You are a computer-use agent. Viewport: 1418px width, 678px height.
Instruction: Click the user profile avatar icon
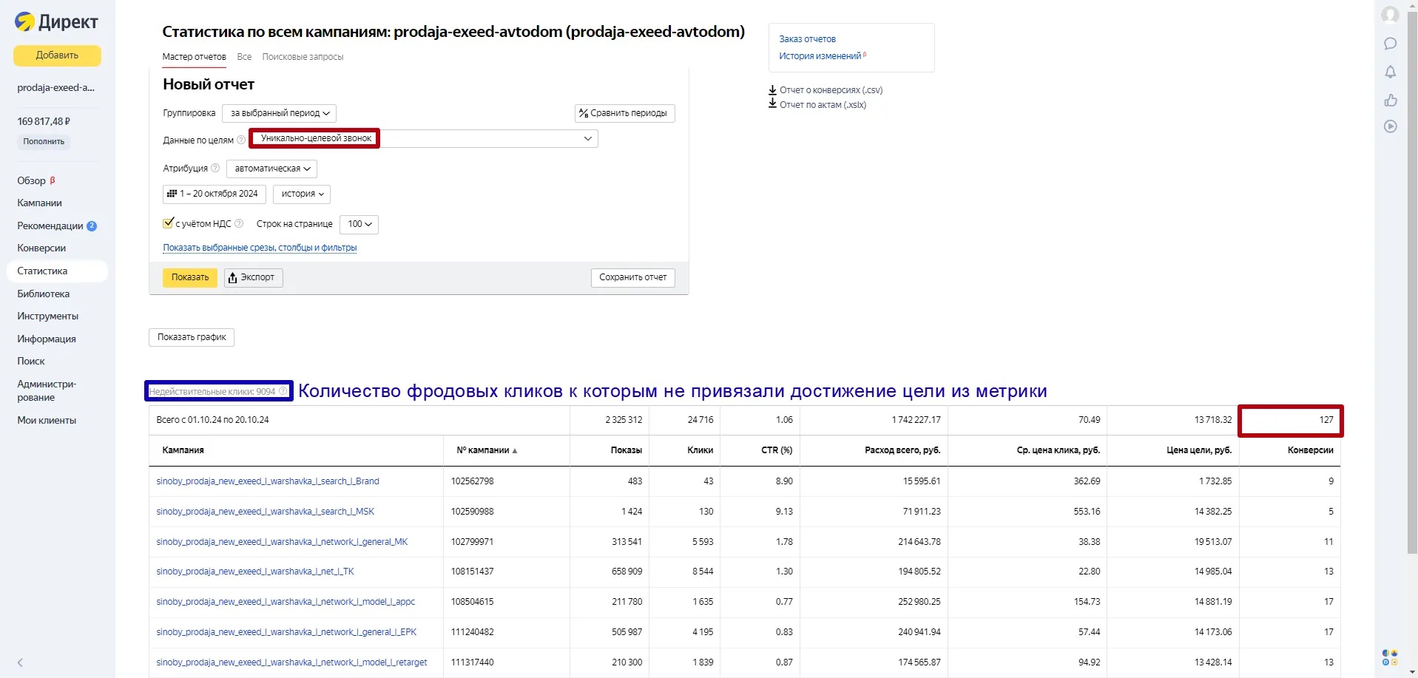[1390, 15]
